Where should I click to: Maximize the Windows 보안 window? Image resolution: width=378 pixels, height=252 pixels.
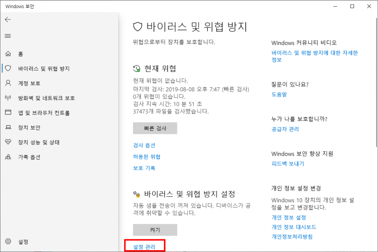(x=352, y=6)
